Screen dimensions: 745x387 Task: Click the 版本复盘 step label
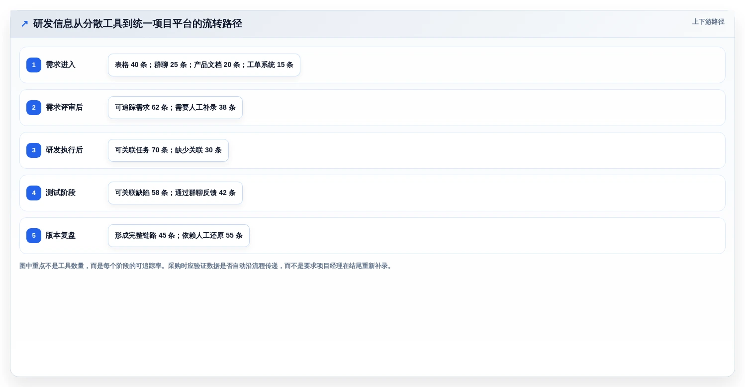pos(61,236)
